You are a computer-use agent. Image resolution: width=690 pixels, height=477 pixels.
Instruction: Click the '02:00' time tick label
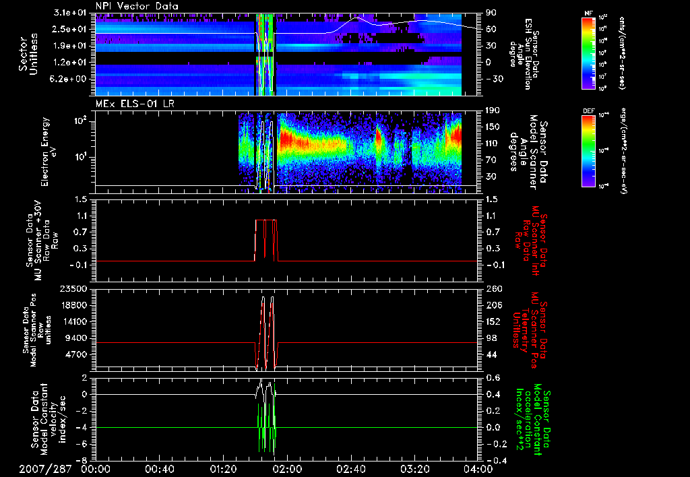tap(286, 470)
